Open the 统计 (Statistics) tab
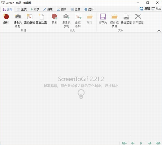 tap(89, 9)
